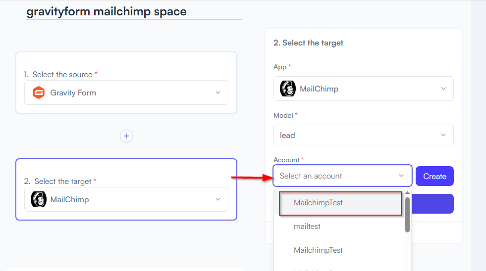
Task: Click the '2. Select the target' panel heading
Action: pos(309,43)
